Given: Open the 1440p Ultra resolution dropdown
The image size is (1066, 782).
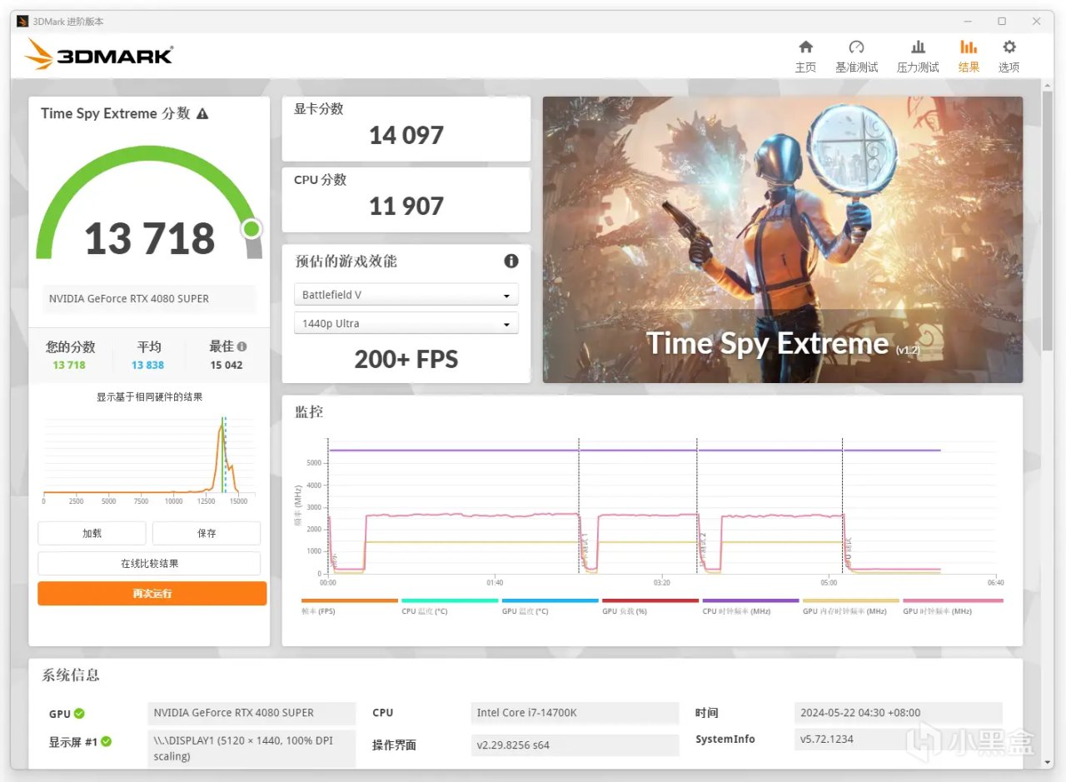Looking at the screenshot, I should click(x=406, y=323).
